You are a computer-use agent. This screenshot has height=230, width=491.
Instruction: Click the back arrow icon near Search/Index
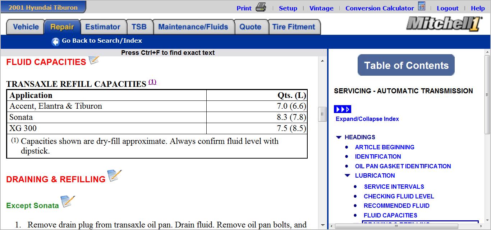(55, 42)
